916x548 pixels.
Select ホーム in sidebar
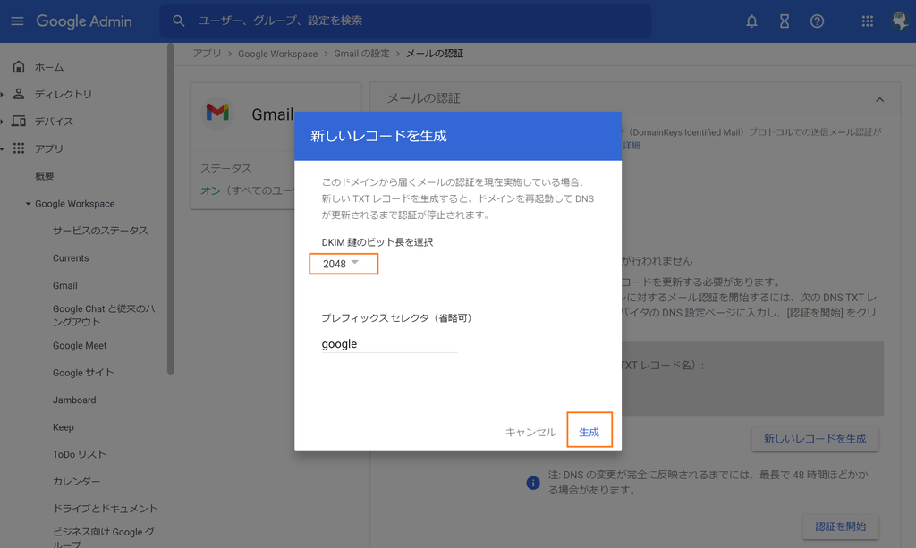pos(49,67)
